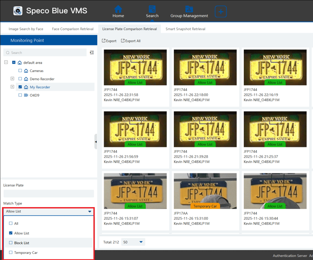Collapse the default area tree node
Viewport: 313px width, 260px height.
pos(6,63)
